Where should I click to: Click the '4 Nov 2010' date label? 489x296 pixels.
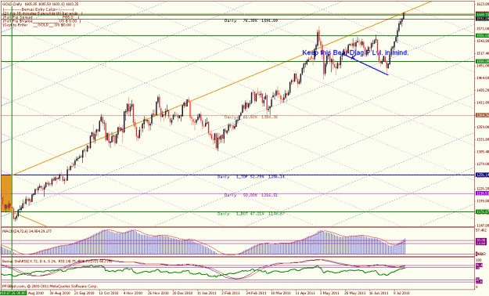pos(132,293)
